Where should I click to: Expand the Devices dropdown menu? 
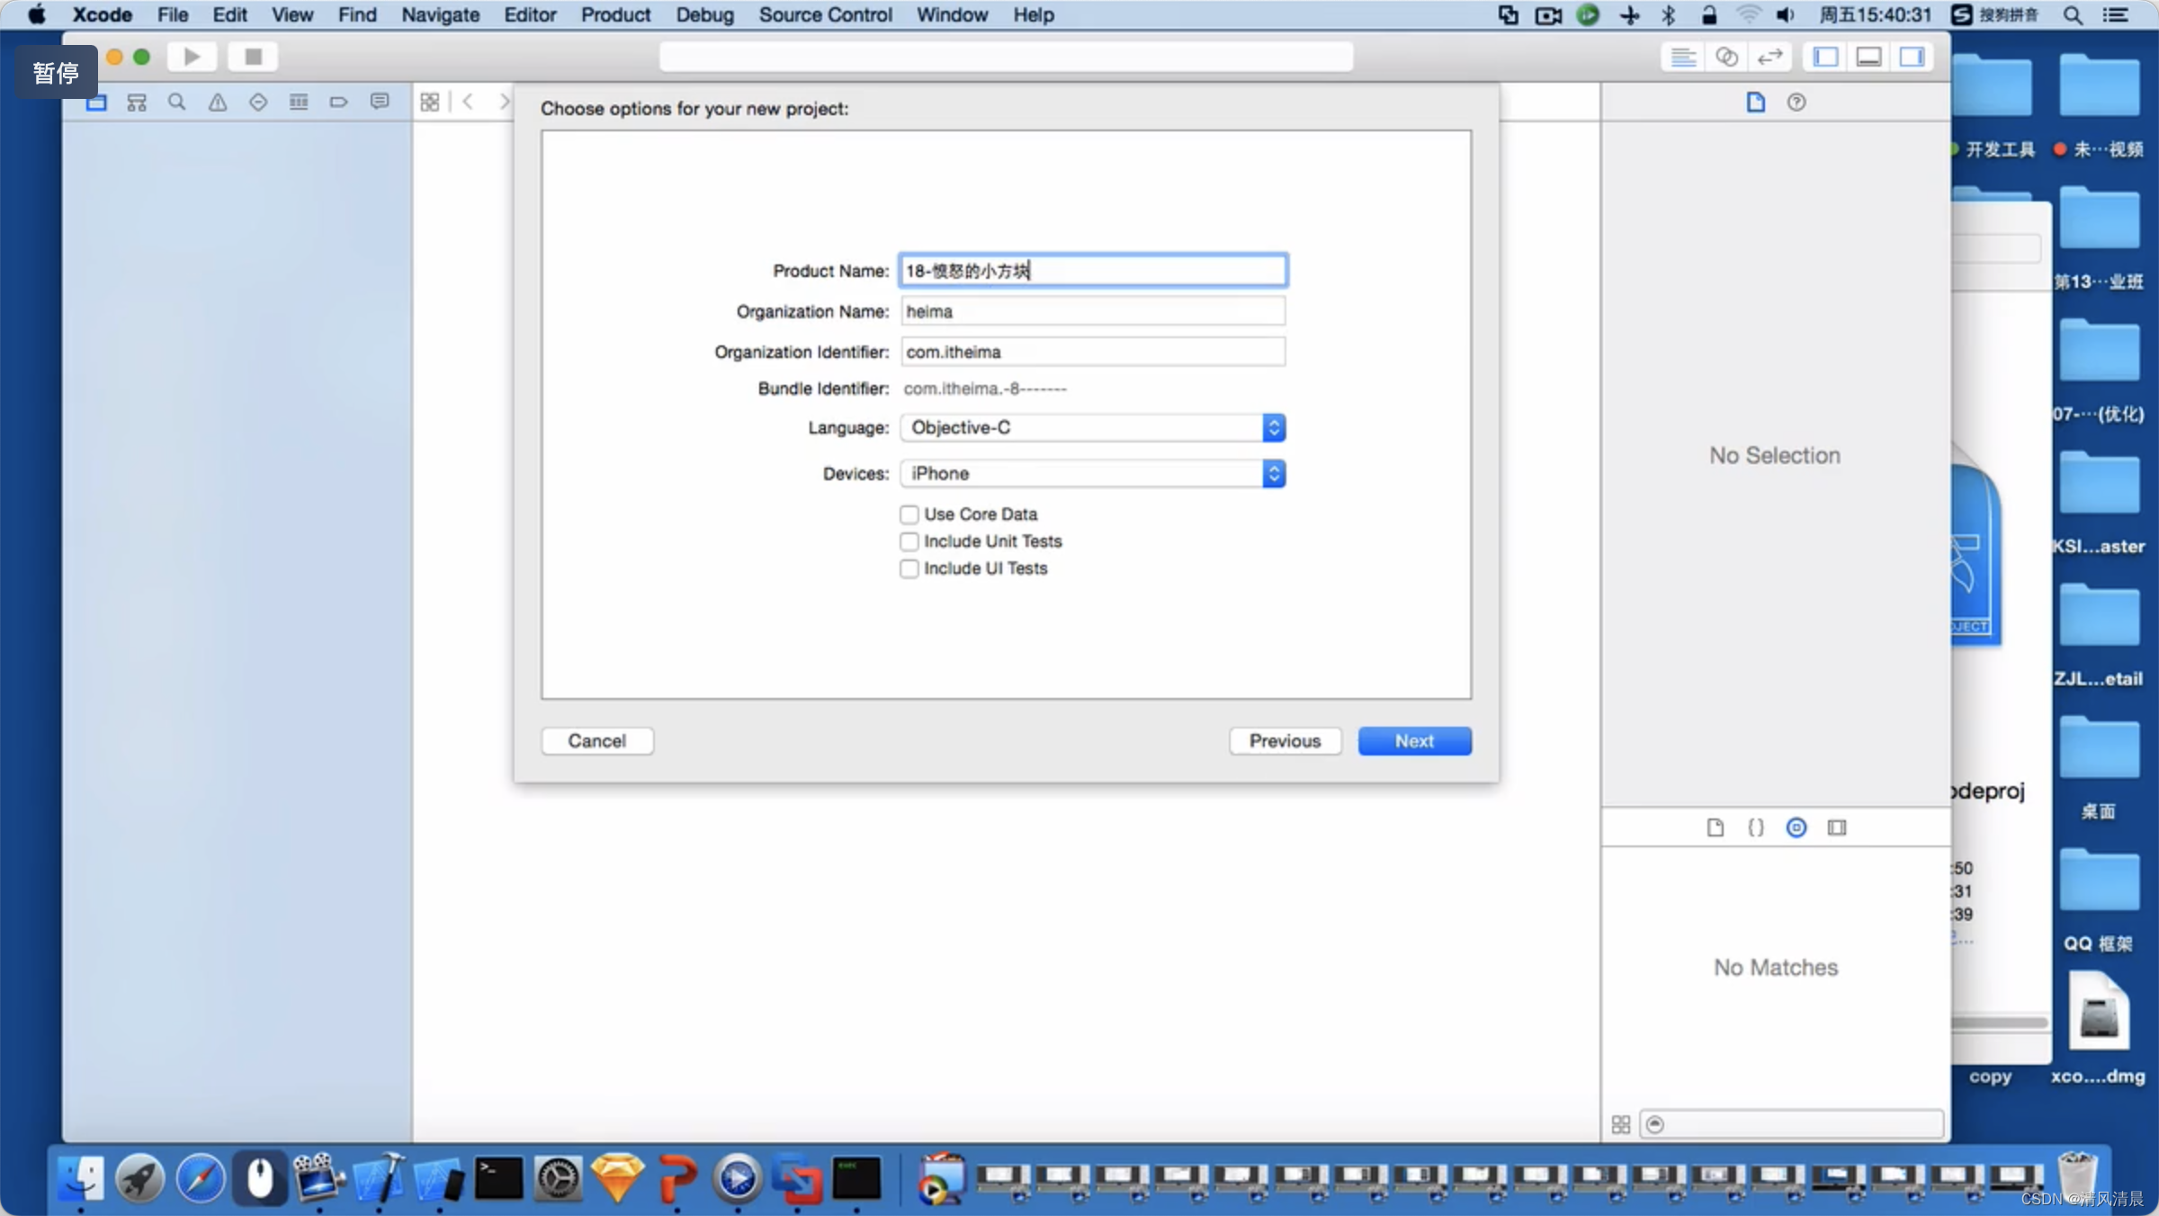[1271, 473]
